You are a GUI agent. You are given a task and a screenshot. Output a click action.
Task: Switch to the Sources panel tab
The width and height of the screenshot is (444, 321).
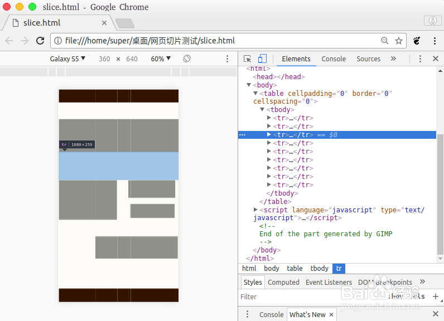click(x=368, y=59)
